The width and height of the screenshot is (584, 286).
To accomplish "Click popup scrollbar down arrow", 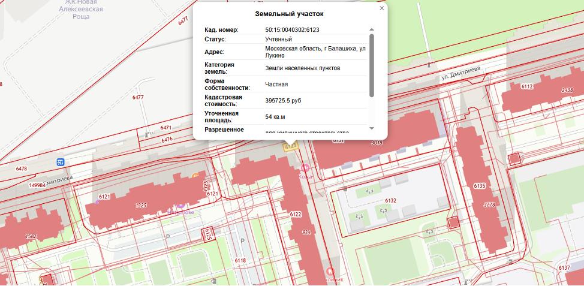I will pyautogui.click(x=372, y=128).
